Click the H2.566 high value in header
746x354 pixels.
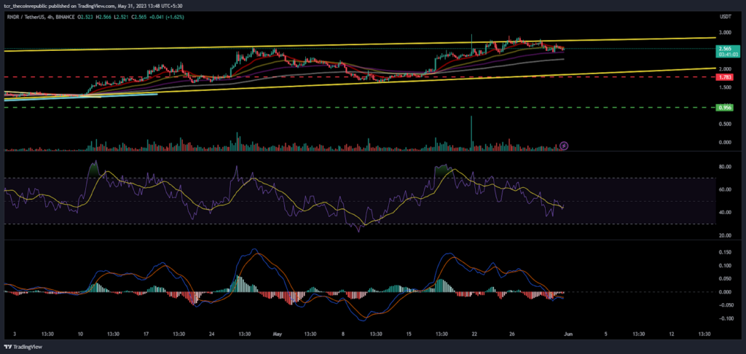click(105, 17)
